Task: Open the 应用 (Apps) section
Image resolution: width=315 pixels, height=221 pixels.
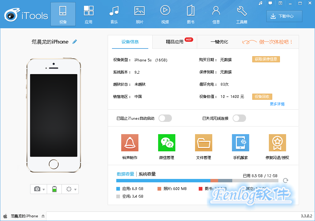Action: click(88, 14)
